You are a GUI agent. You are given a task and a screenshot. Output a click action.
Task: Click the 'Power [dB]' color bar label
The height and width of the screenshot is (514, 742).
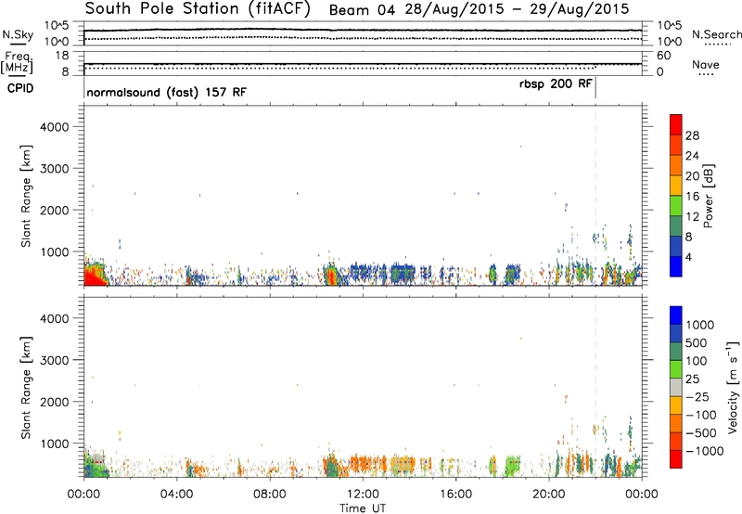click(x=708, y=196)
